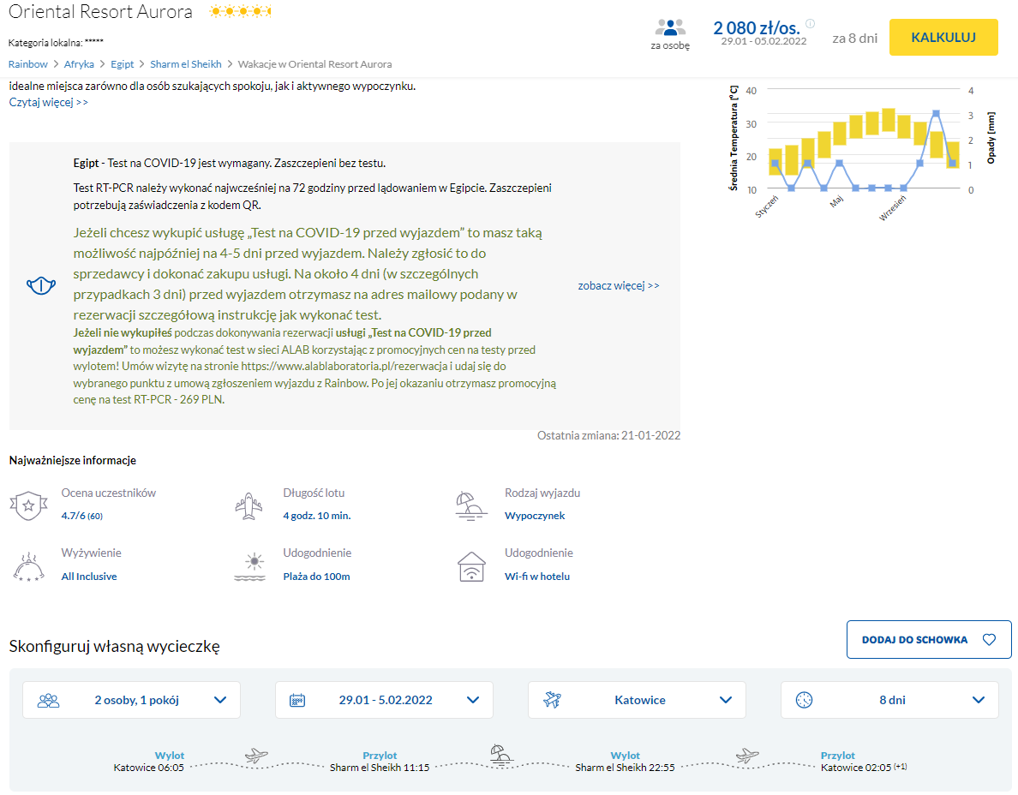Click the airplane icon in Katowice dropdown
The image size is (1018, 795).
[552, 700]
